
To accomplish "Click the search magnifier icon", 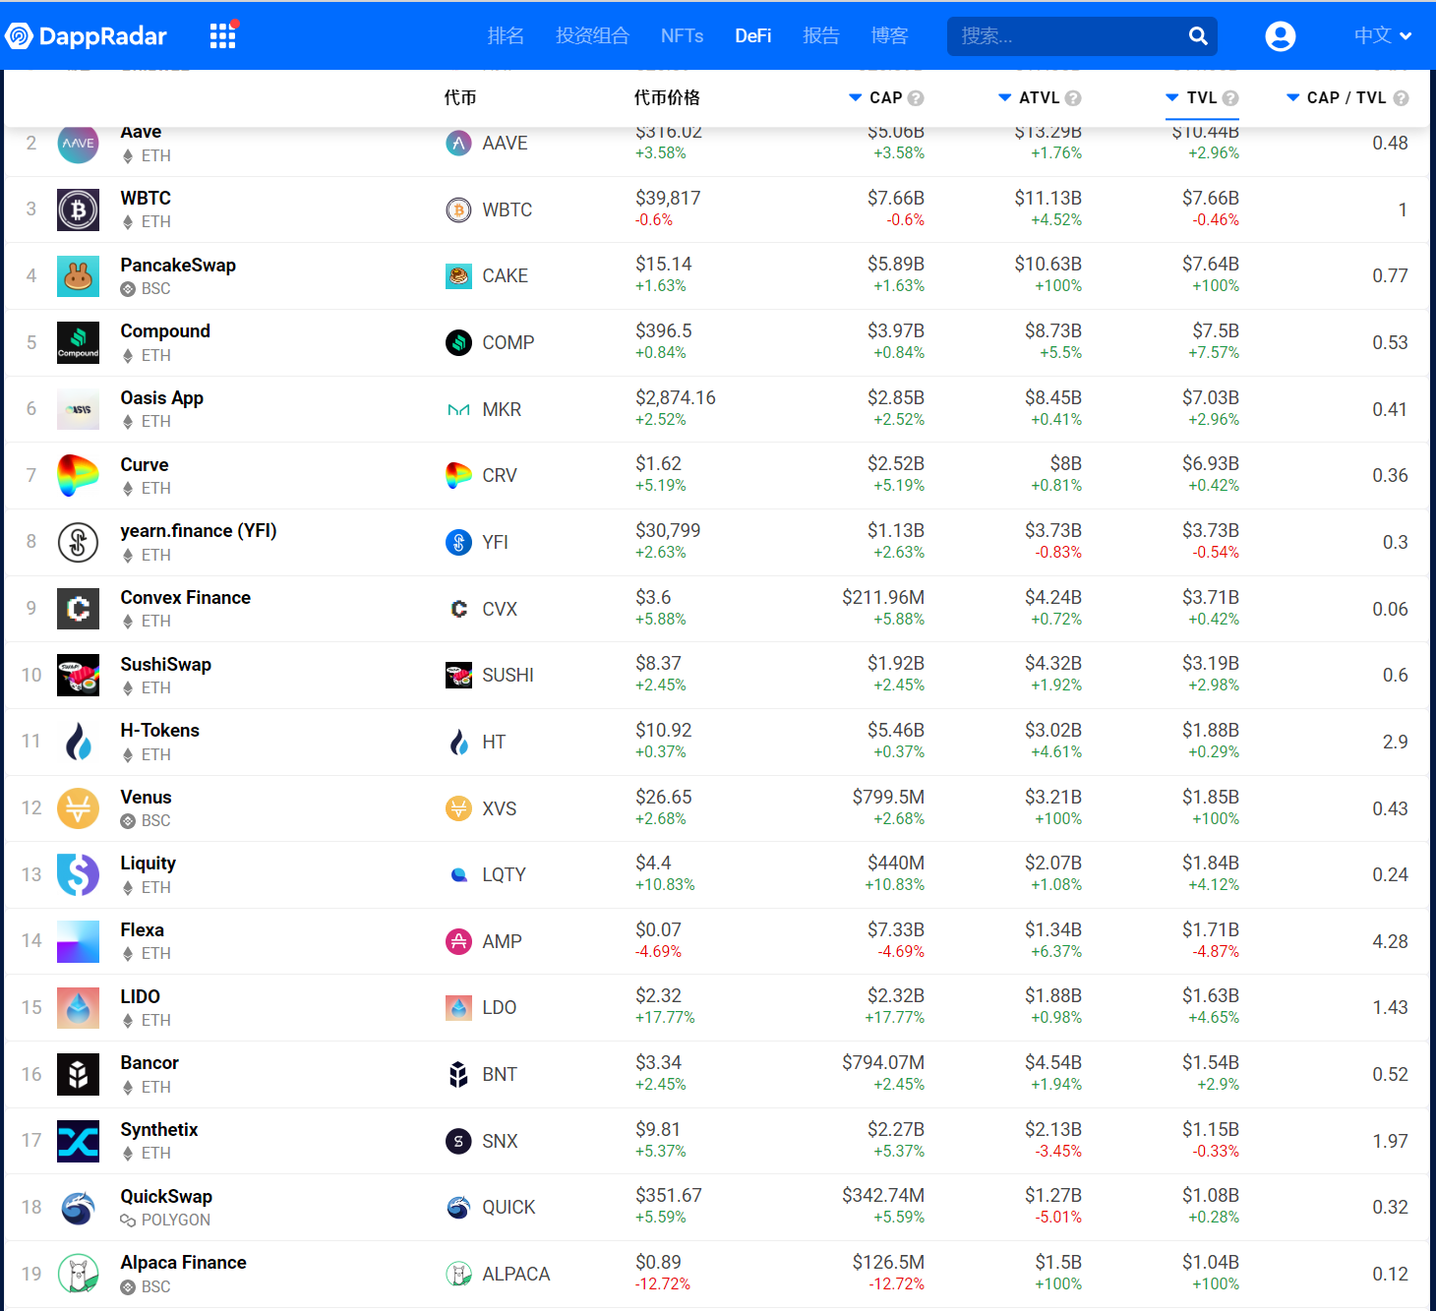I will [x=1198, y=36].
